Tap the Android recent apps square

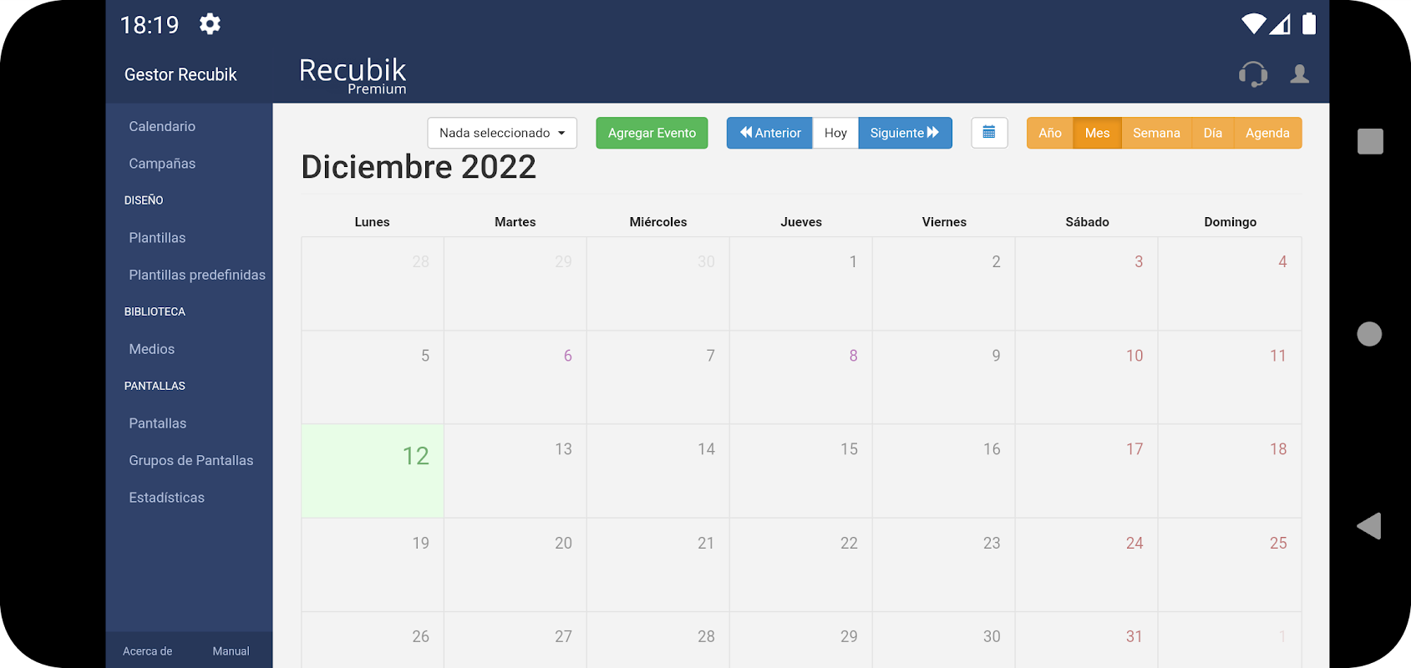coord(1370,141)
